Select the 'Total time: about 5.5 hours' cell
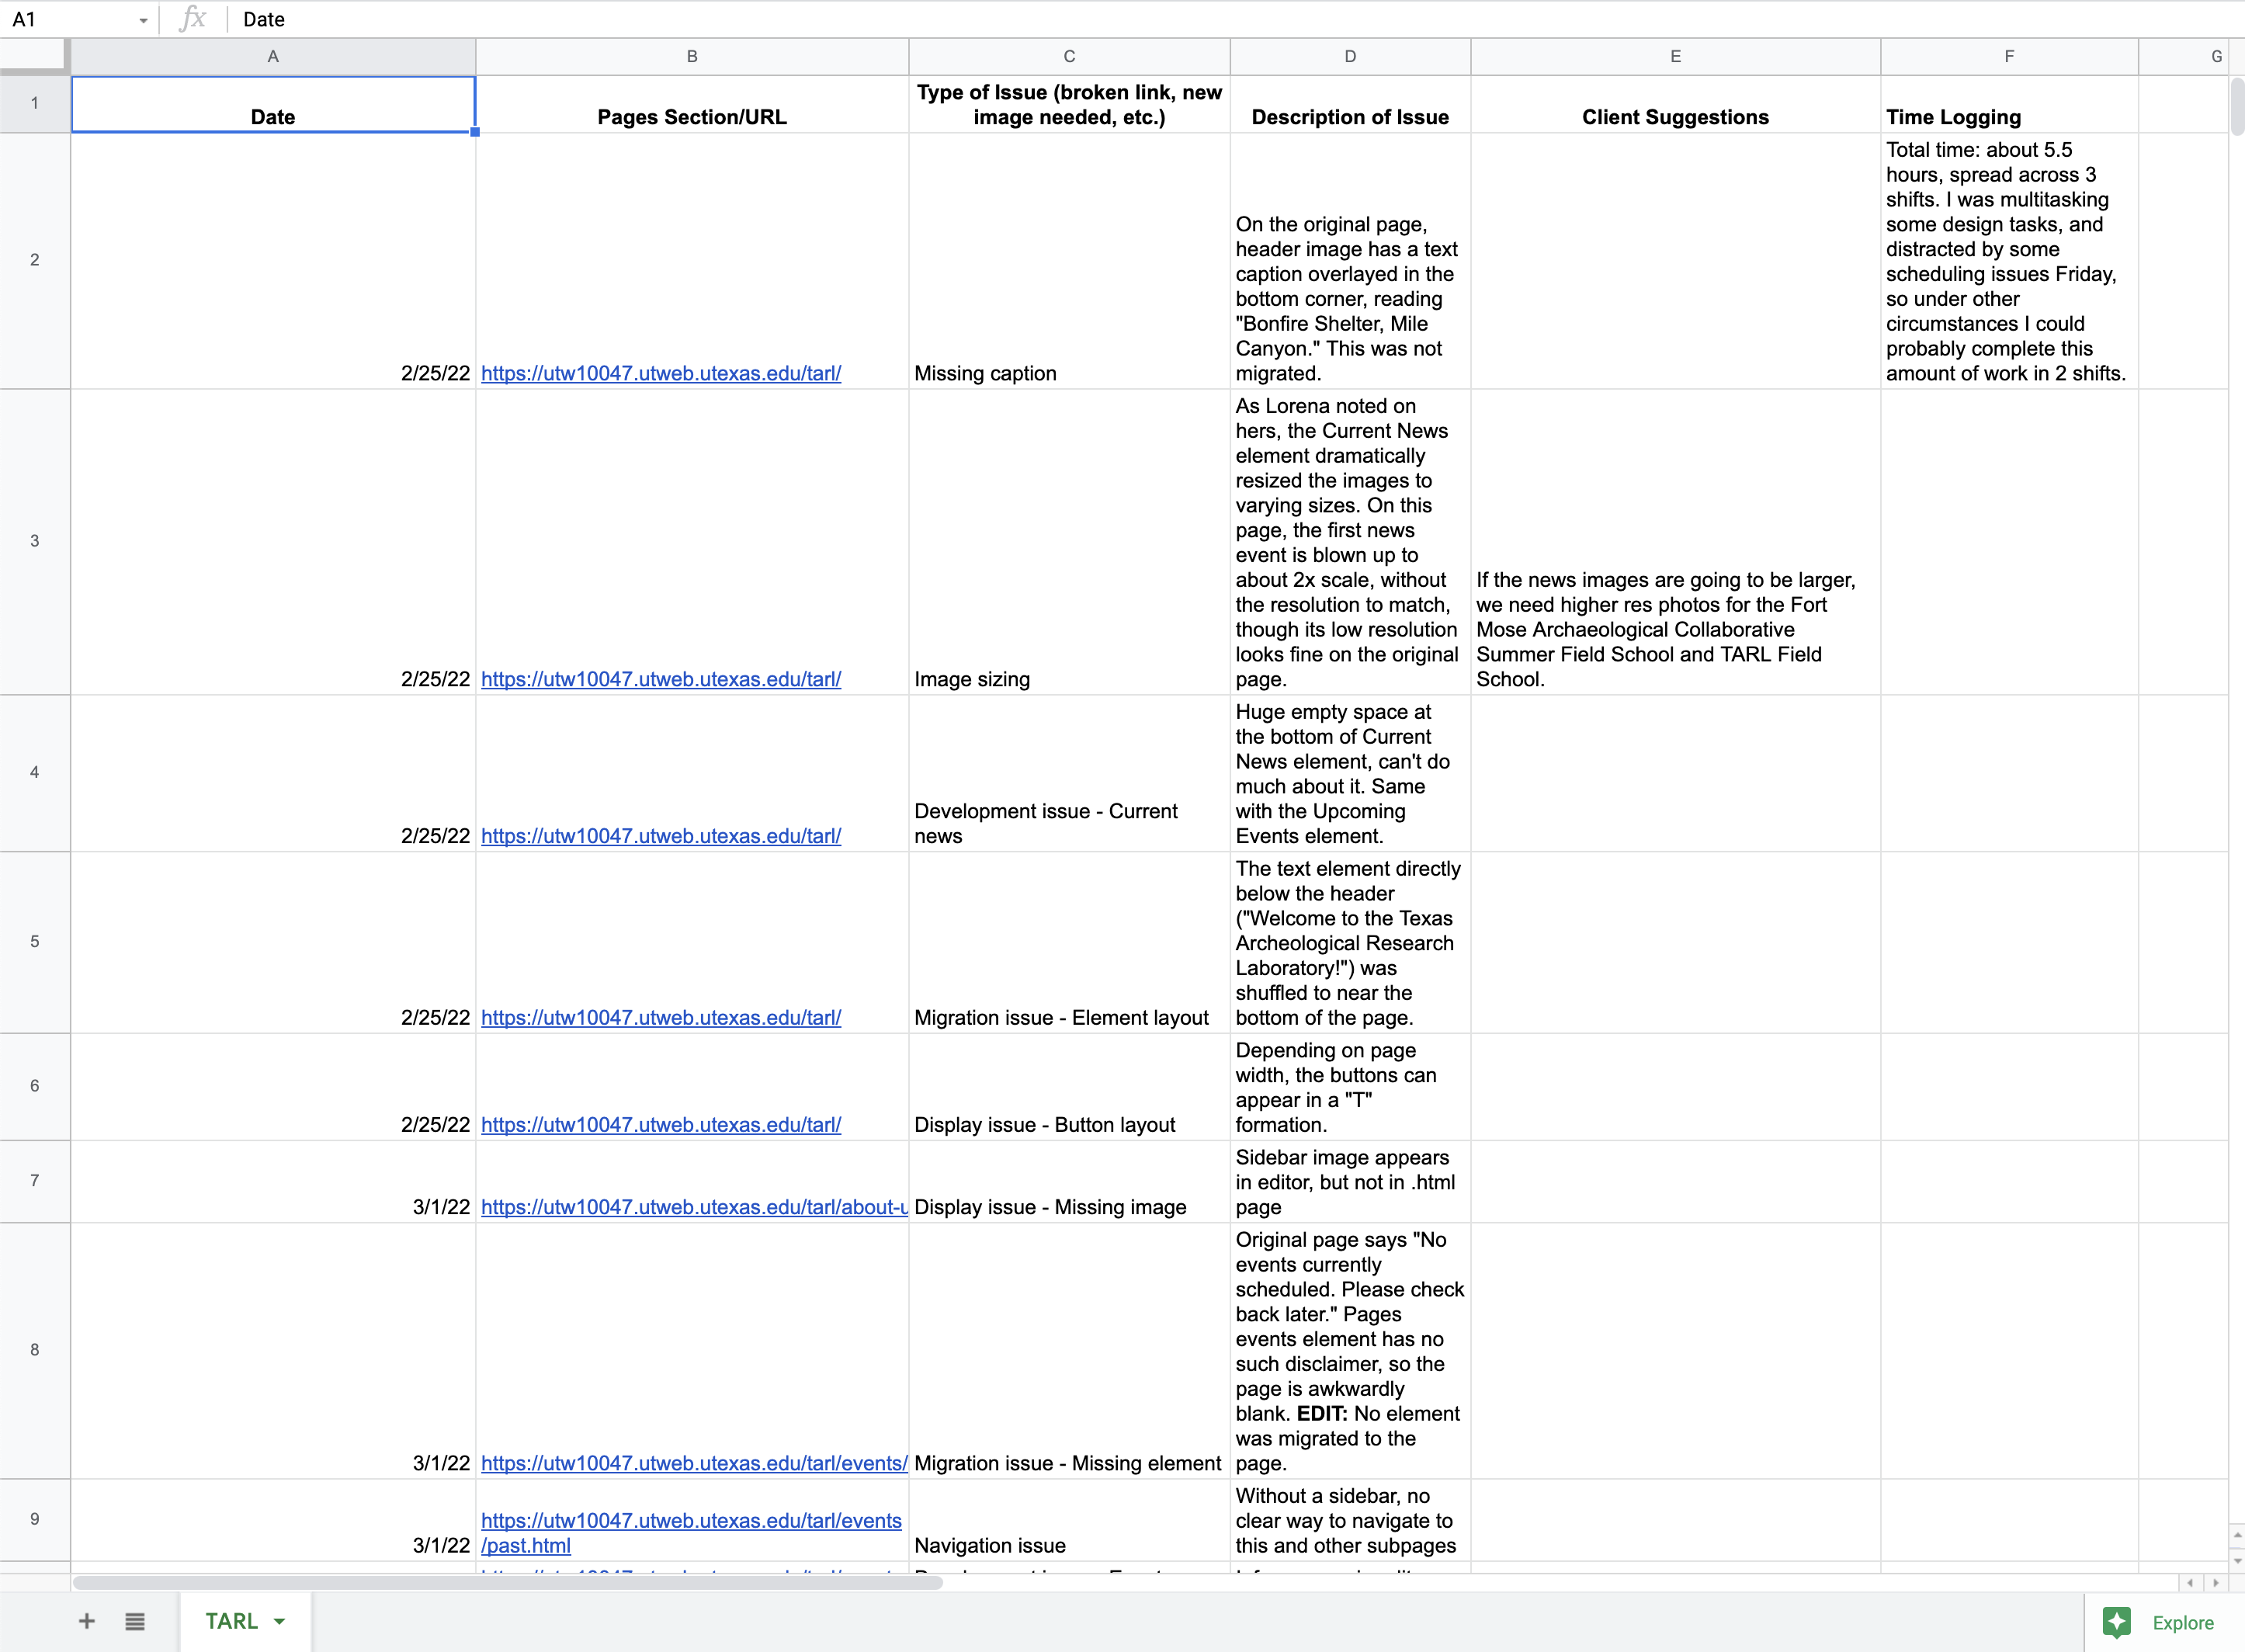Screen dimensions: 2245x1652 2009,261
